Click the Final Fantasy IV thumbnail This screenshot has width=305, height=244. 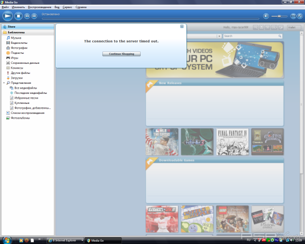[x=233, y=142]
